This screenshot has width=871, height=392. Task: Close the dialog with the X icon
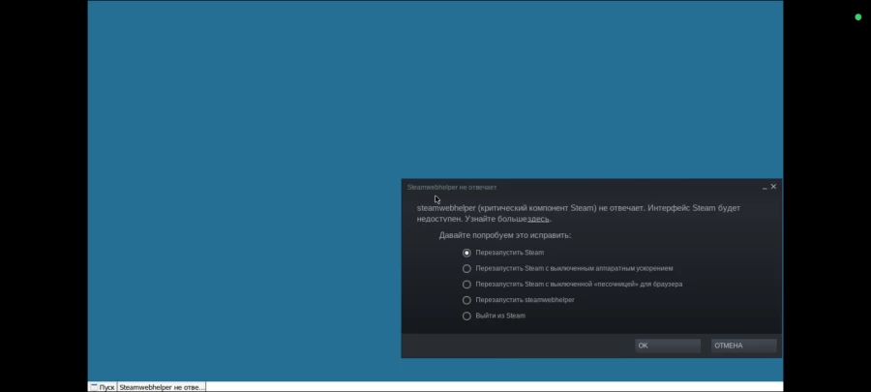pyautogui.click(x=773, y=187)
